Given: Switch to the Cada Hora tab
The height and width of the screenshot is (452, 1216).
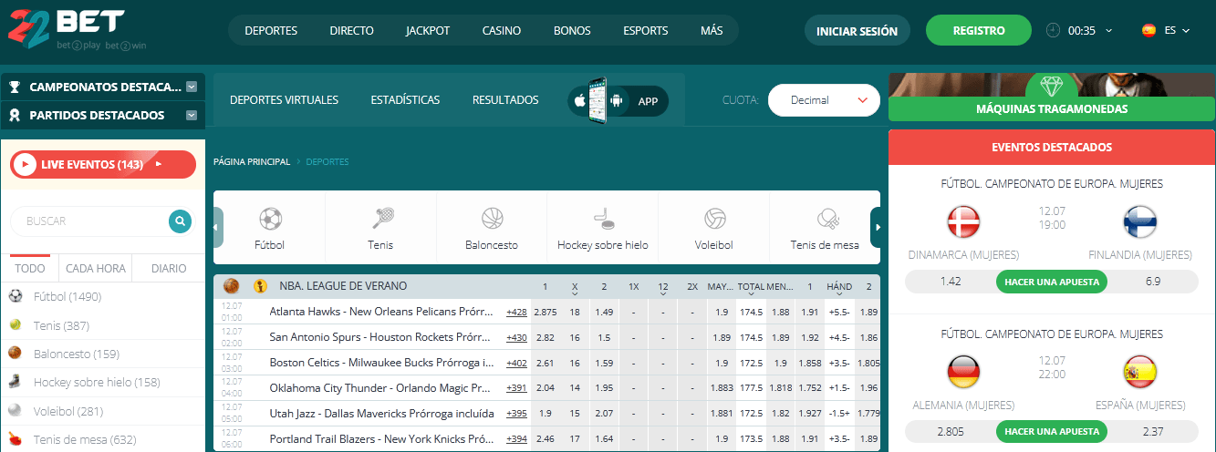Looking at the screenshot, I should coord(96,269).
